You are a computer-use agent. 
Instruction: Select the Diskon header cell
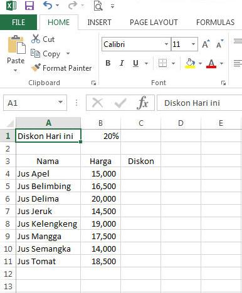(141, 161)
